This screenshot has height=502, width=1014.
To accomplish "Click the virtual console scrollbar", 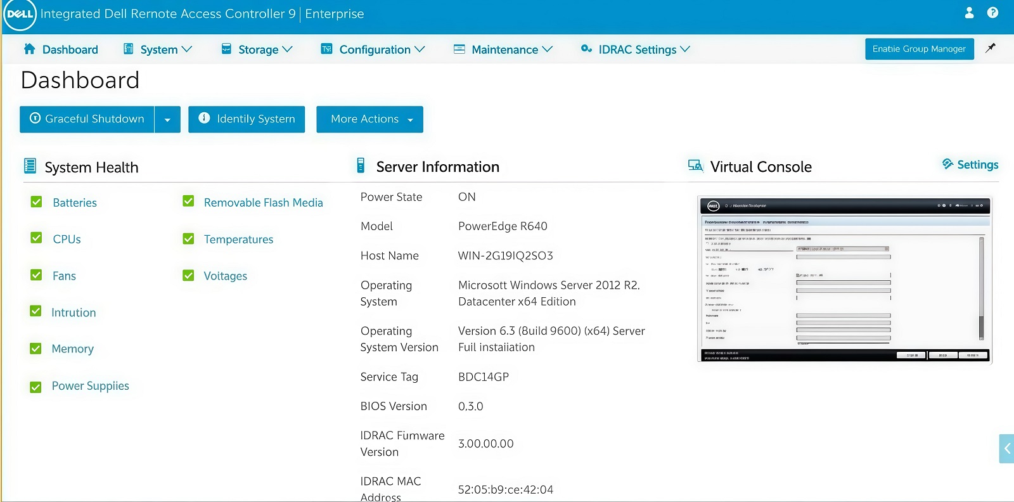I will tap(981, 288).
